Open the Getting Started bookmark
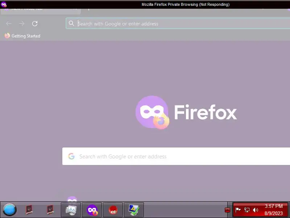Image resolution: width=290 pixels, height=218 pixels. pyautogui.click(x=22, y=36)
